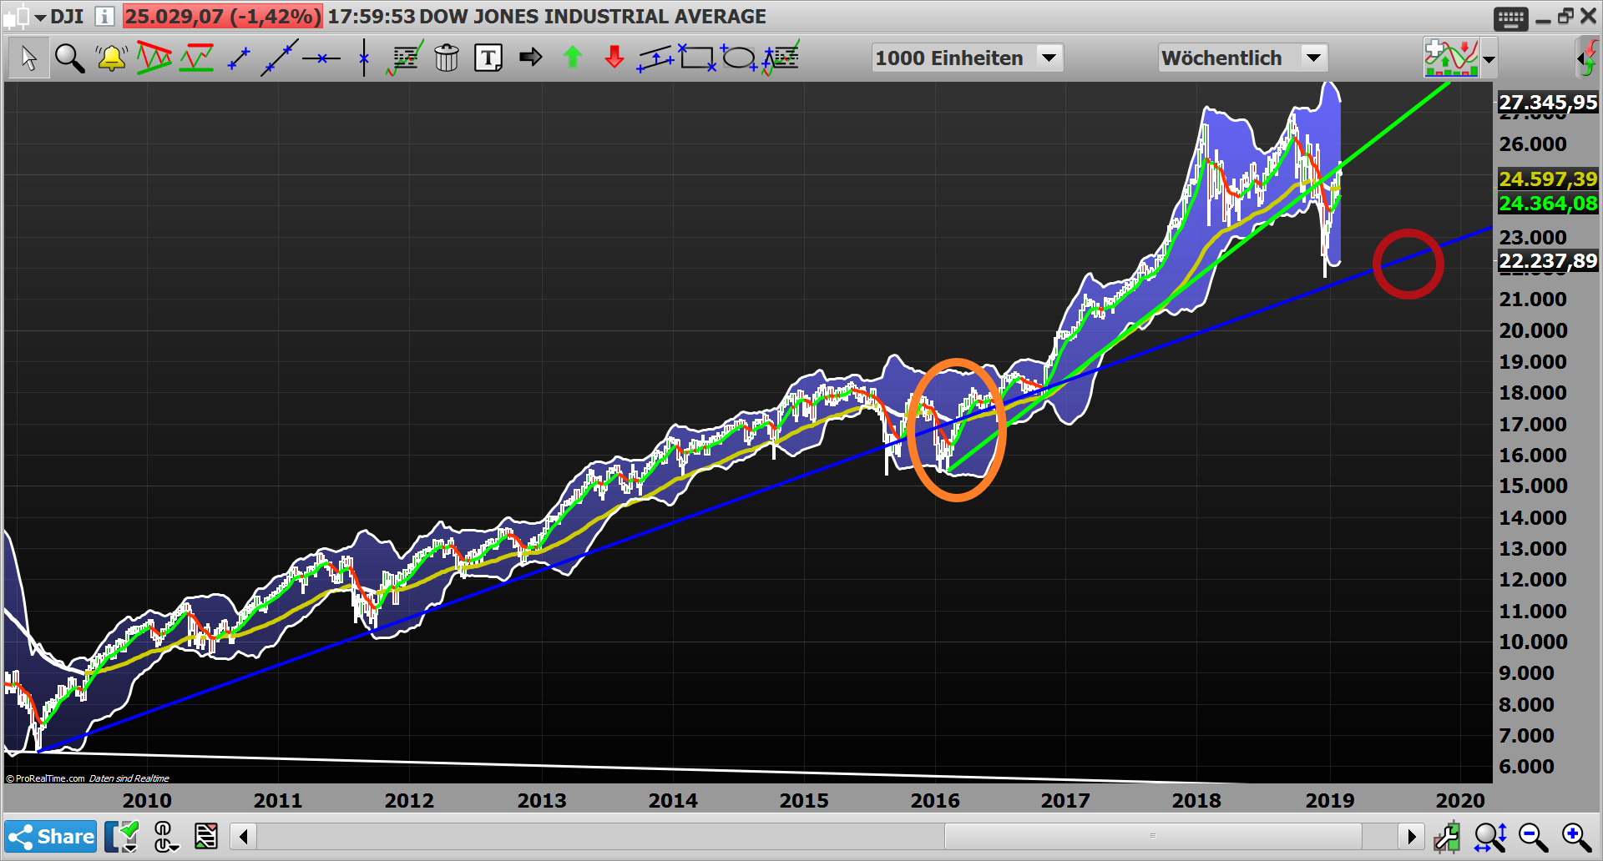This screenshot has height=861, width=1603.
Task: Click the trash icon to delete drawings
Action: click(x=447, y=58)
